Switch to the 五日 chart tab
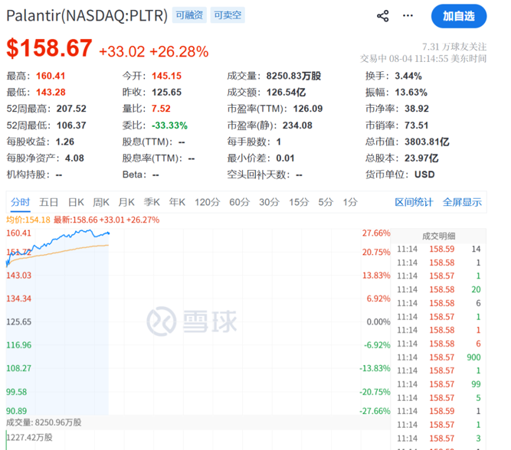This screenshot has height=450, width=511. 48,202
